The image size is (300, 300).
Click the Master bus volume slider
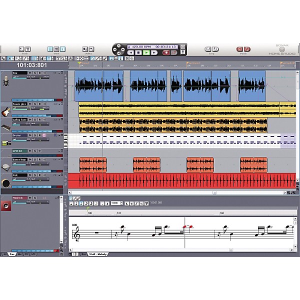[x=21, y=202]
